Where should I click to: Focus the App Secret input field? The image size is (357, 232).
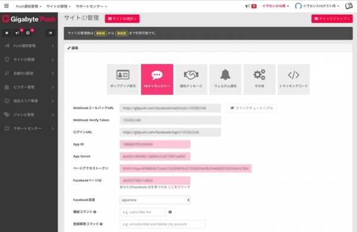155,156
